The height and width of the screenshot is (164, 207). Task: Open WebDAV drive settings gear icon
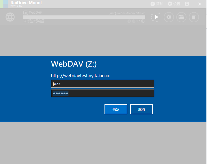coord(169,17)
